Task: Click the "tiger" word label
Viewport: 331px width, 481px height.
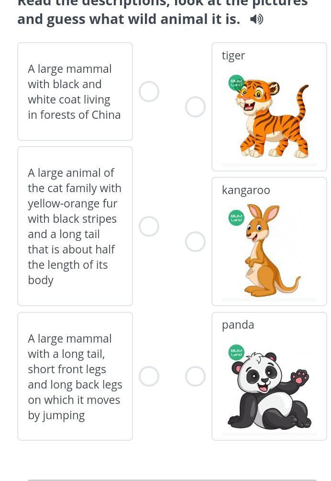Action: click(233, 56)
